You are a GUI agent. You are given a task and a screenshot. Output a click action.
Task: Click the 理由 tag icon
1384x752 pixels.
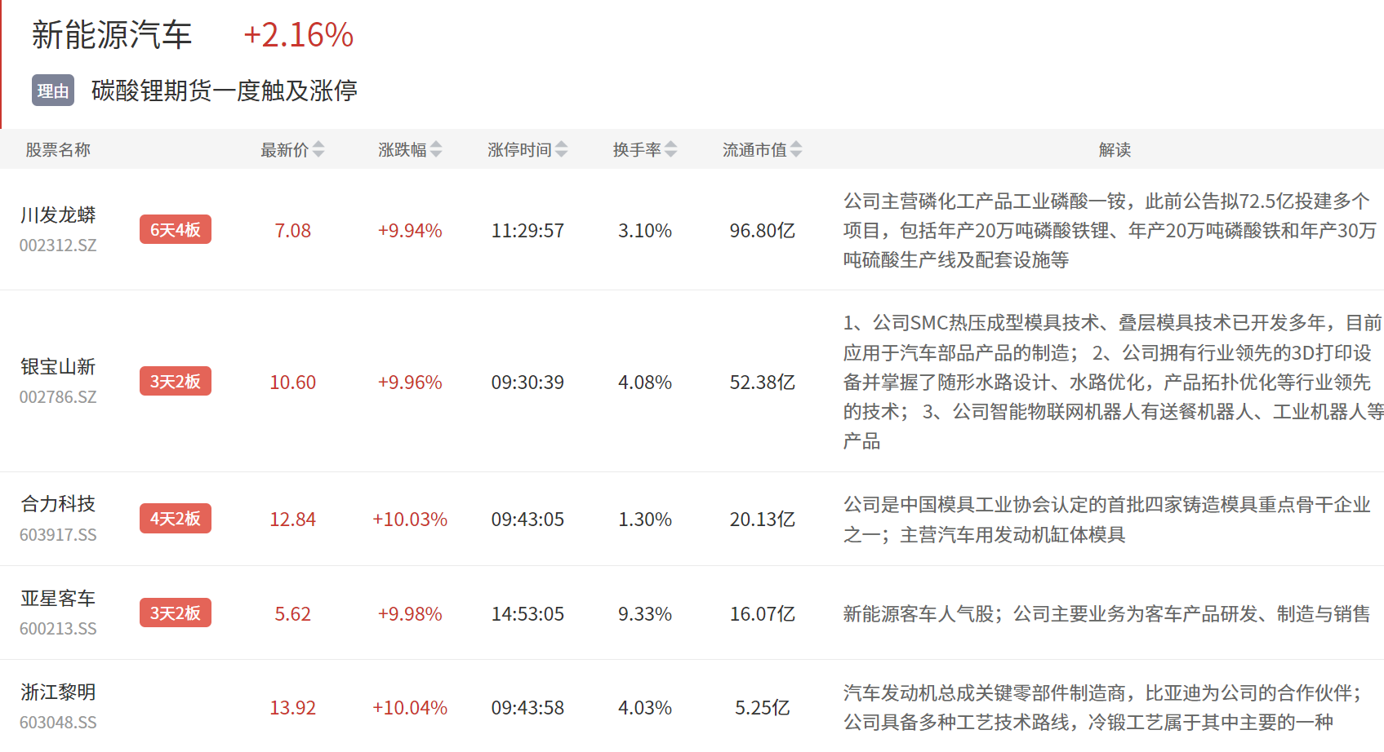pos(53,91)
